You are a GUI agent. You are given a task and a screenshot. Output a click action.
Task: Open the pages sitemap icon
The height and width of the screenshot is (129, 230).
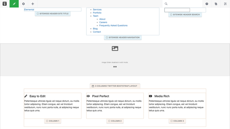tap(216, 4)
